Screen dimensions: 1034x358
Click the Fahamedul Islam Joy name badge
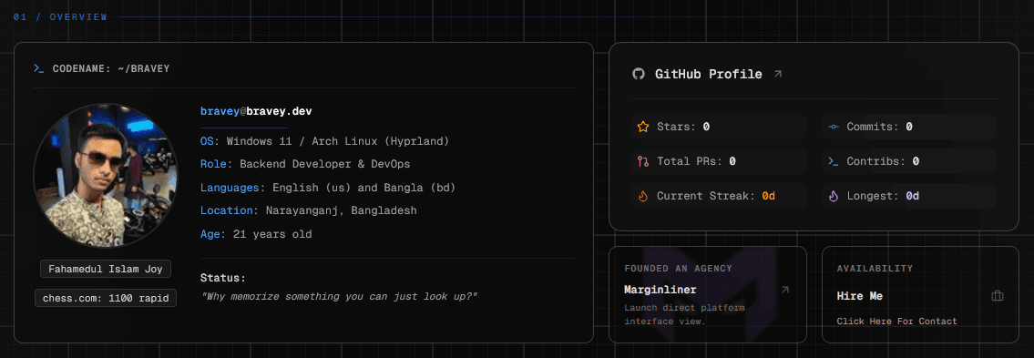pyautogui.click(x=106, y=269)
